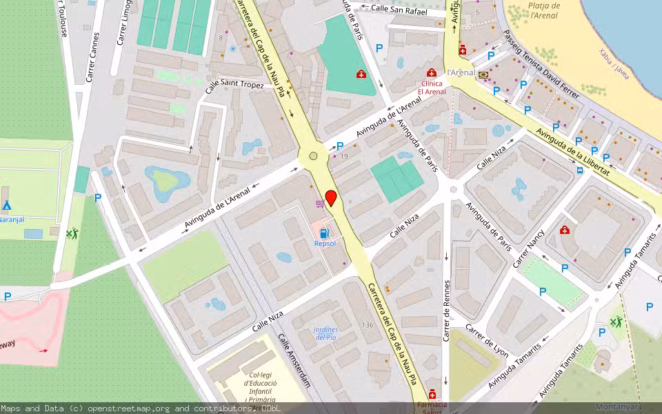Click the green mini-golf icon below Naranjal
The height and width of the screenshot is (414, 662).
[72, 233]
